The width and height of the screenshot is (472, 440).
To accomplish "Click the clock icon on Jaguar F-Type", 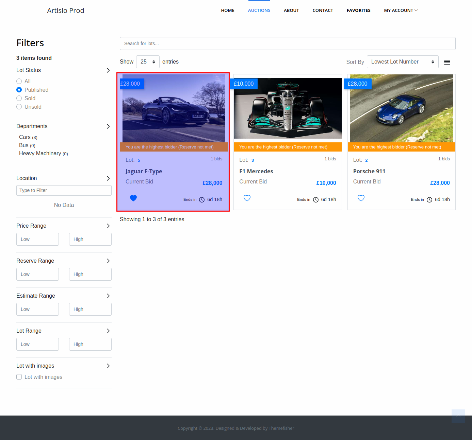I will (x=202, y=200).
